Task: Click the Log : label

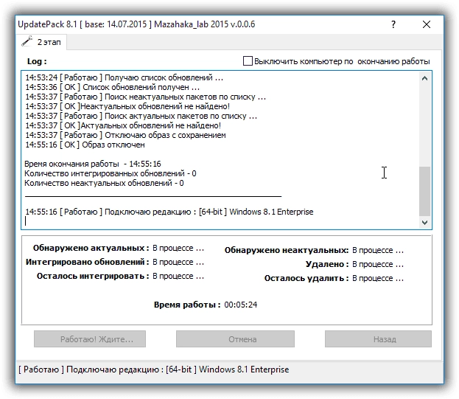Action: (x=37, y=61)
